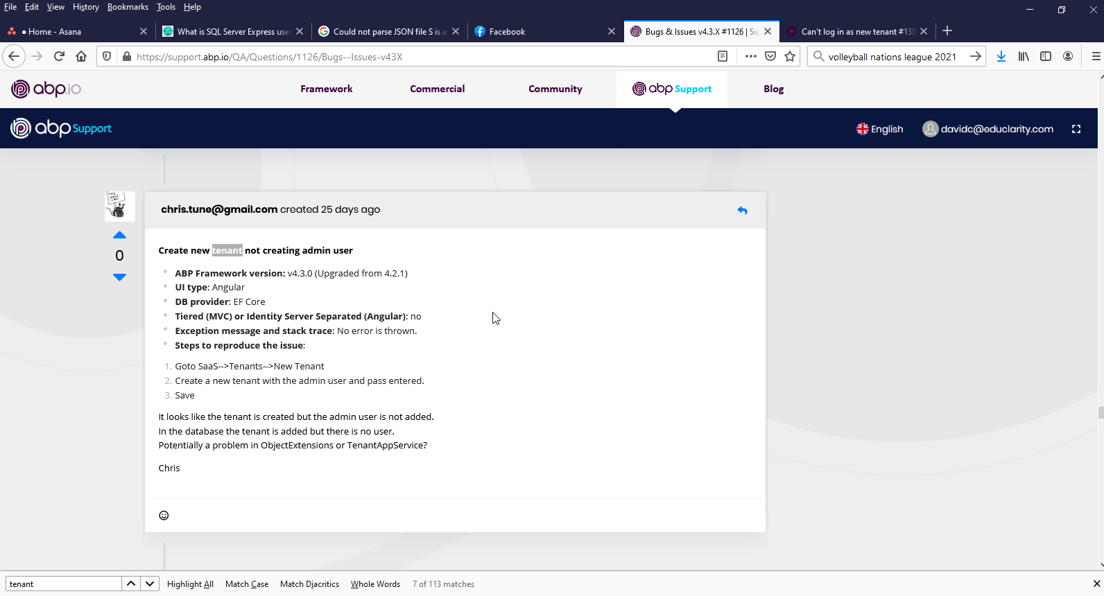Submit search with arrow button
The image size is (1104, 596).
[975, 56]
